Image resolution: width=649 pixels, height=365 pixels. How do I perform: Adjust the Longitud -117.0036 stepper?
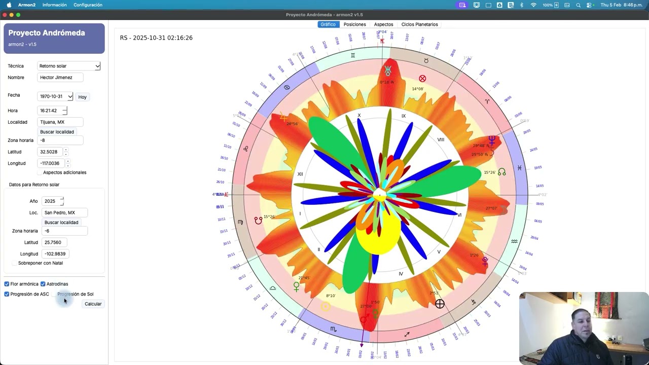(68, 163)
